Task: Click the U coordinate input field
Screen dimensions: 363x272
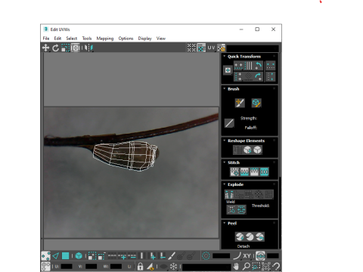Action: tap(67, 266)
